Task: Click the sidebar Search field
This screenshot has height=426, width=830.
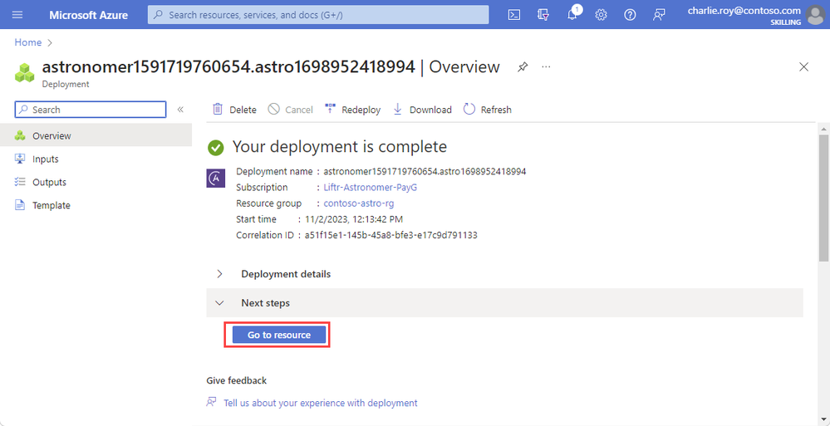Action: coord(91,110)
